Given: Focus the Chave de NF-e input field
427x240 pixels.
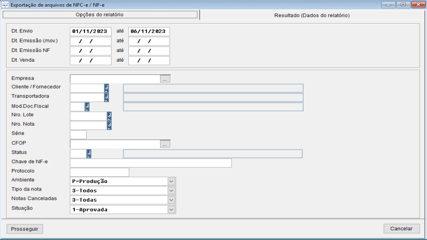Looking at the screenshot, I should (150, 163).
